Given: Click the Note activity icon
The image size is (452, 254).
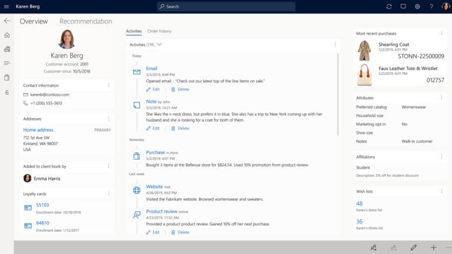Looking at the screenshot, I should 137,105.
